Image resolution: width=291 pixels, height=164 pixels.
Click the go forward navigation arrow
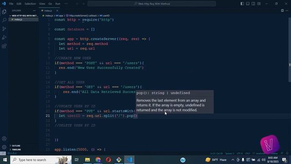tap(83, 4)
